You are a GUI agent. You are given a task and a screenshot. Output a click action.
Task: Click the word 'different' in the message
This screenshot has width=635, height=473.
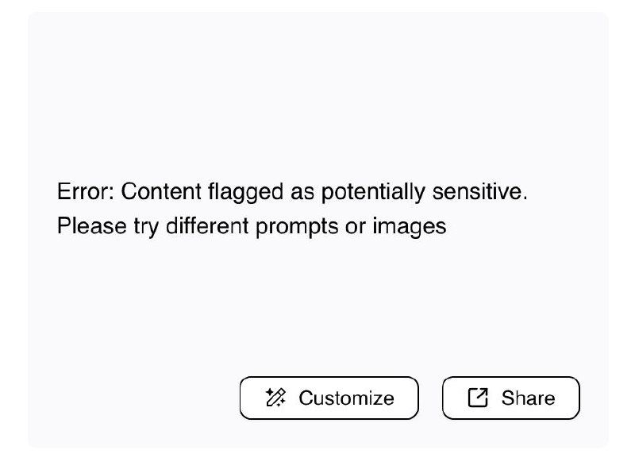click(207, 226)
